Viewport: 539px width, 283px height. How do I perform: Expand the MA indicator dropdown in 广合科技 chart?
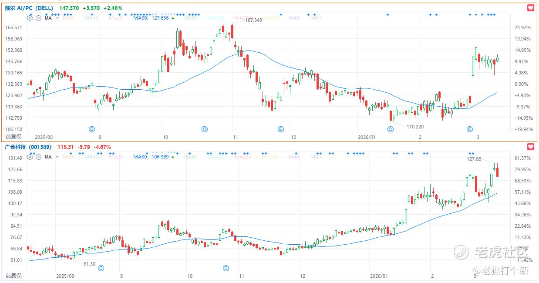coord(57,157)
